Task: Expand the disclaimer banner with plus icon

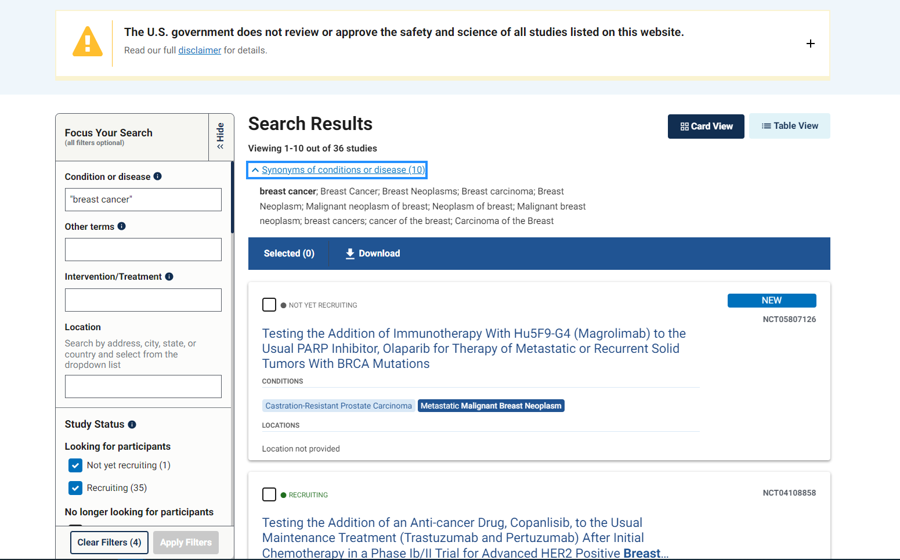Action: [x=811, y=43]
